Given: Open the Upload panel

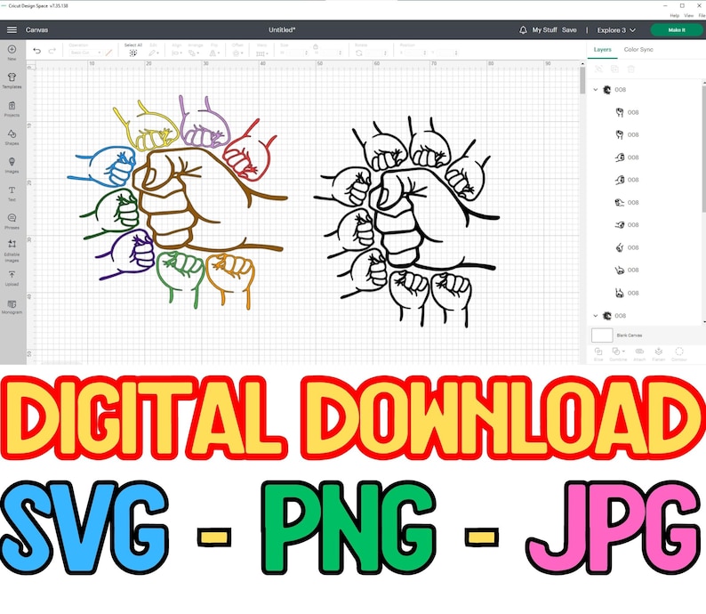Looking at the screenshot, I should pyautogui.click(x=12, y=278).
